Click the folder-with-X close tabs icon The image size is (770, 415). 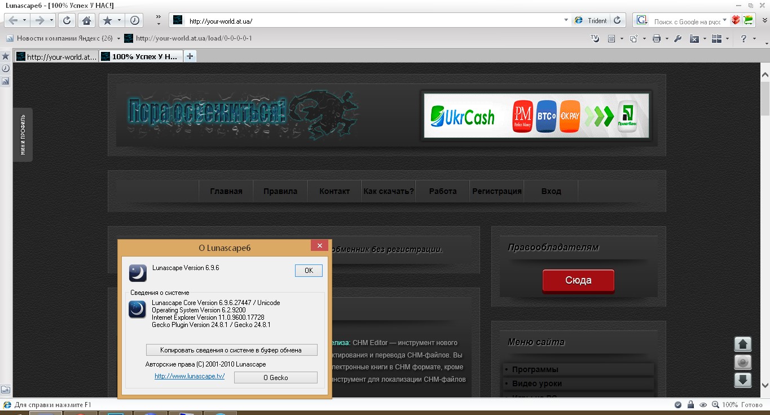(695, 38)
